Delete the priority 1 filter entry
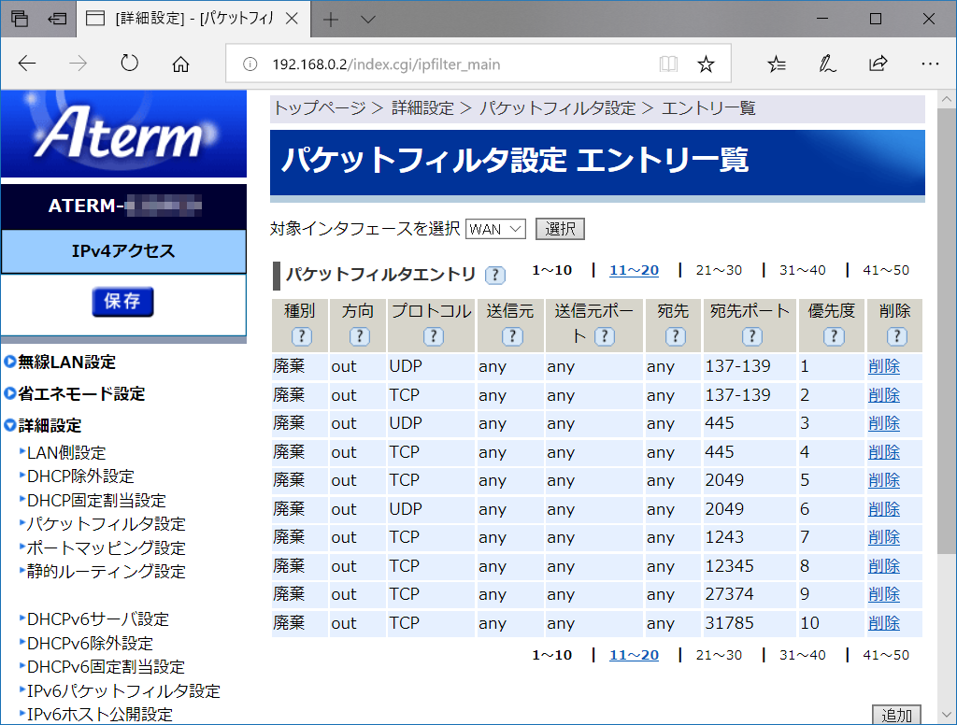957x725 pixels. click(884, 366)
